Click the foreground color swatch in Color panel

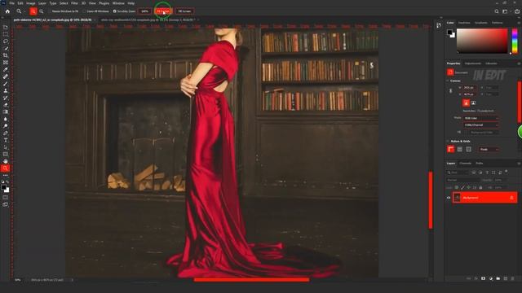449,33
